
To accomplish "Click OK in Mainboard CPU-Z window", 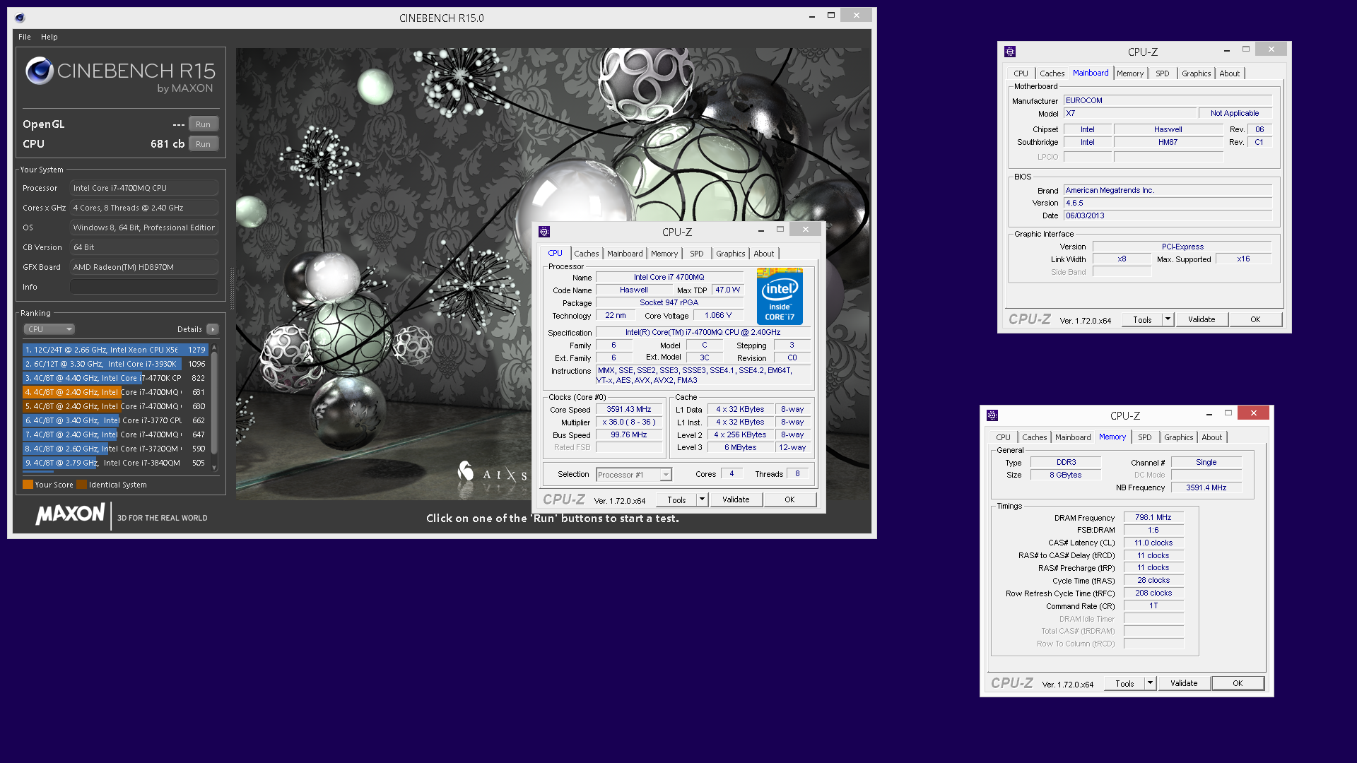I will pyautogui.click(x=1255, y=319).
